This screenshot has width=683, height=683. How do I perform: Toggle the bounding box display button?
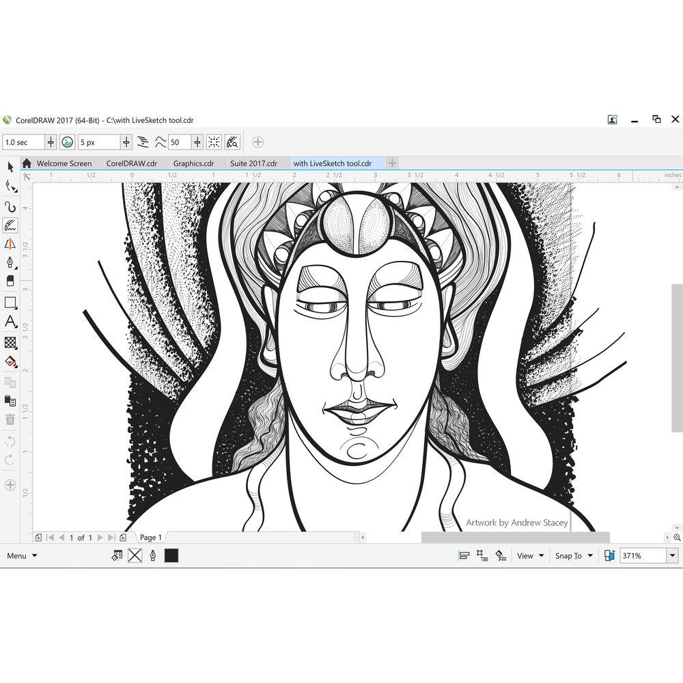(x=214, y=142)
